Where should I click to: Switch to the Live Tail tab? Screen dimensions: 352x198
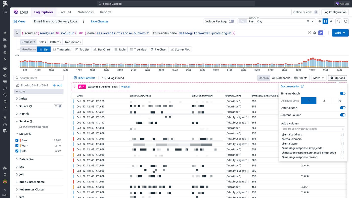pos(65,12)
